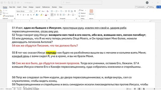Open the New Tab ribbon tab
This screenshot has width=161, height=90.
coord(12,7)
